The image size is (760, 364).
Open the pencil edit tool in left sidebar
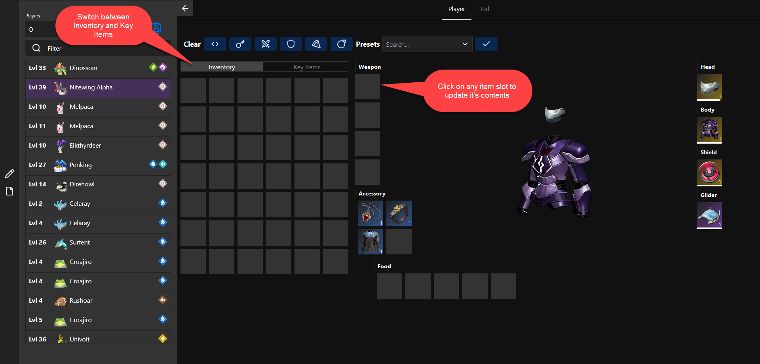pos(9,174)
